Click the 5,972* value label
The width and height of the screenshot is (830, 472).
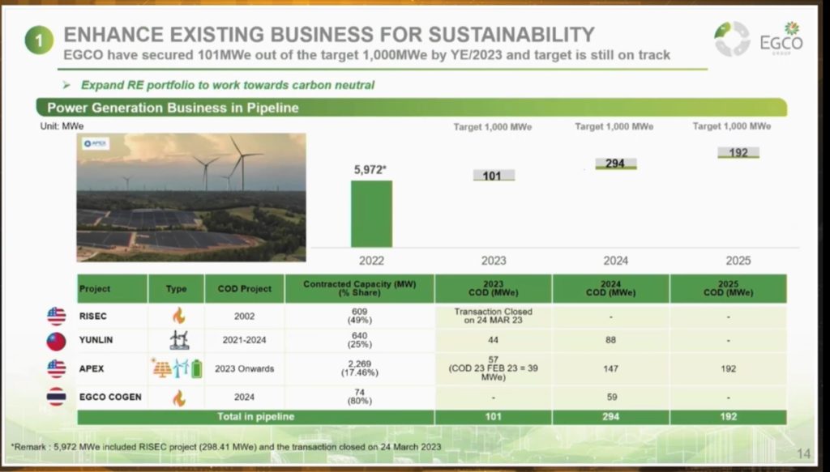pyautogui.click(x=370, y=170)
